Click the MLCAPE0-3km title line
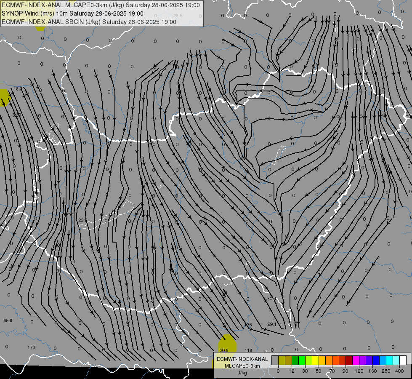The height and width of the screenshot is (379, 412). 101,5
